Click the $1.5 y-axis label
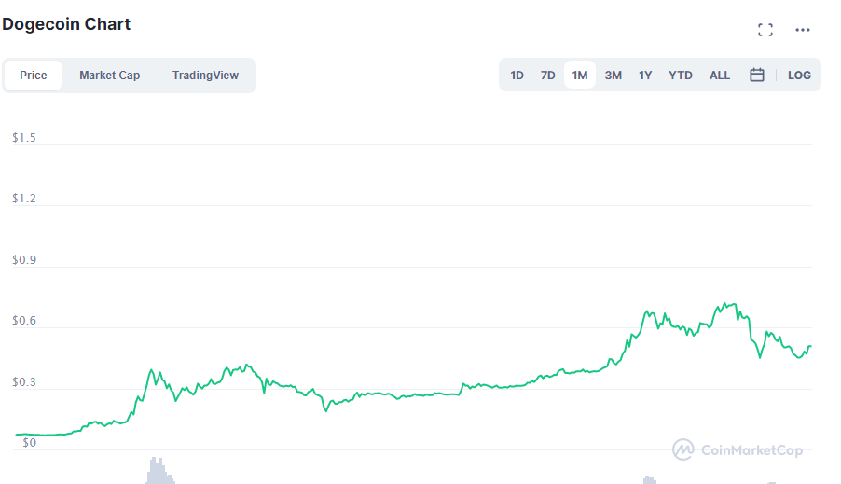This screenshot has height=484, width=841. [x=24, y=138]
